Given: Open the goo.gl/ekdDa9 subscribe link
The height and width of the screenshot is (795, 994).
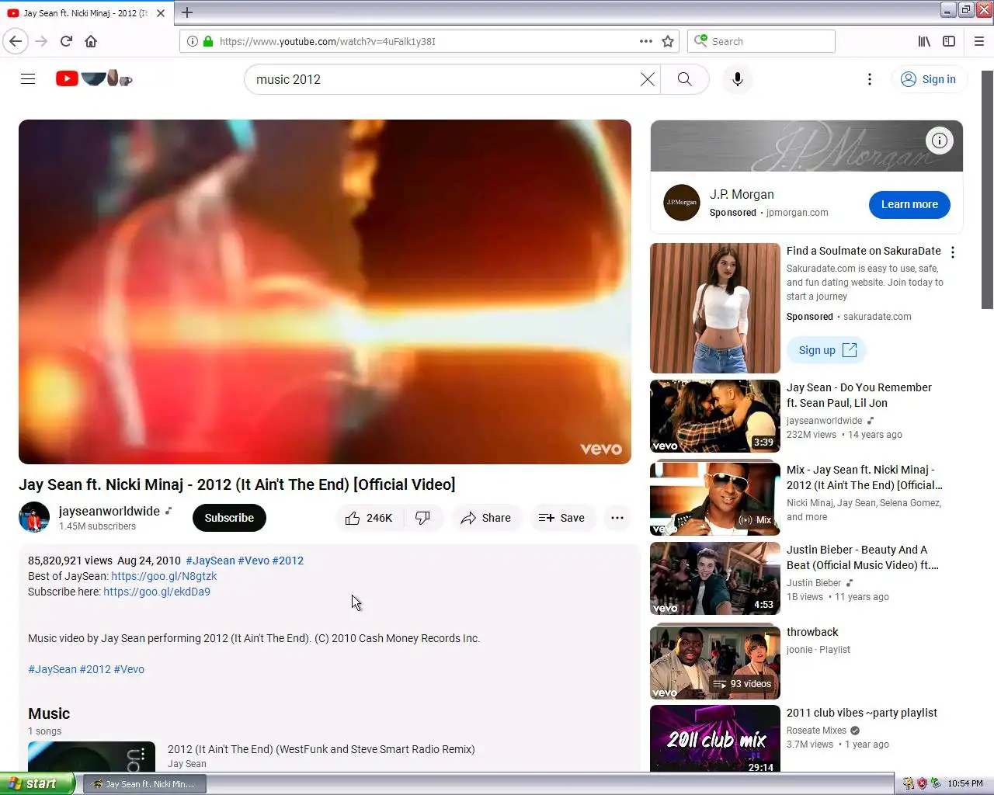Looking at the screenshot, I should [x=157, y=592].
